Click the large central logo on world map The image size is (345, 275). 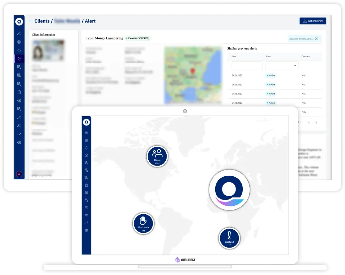coord(229,190)
